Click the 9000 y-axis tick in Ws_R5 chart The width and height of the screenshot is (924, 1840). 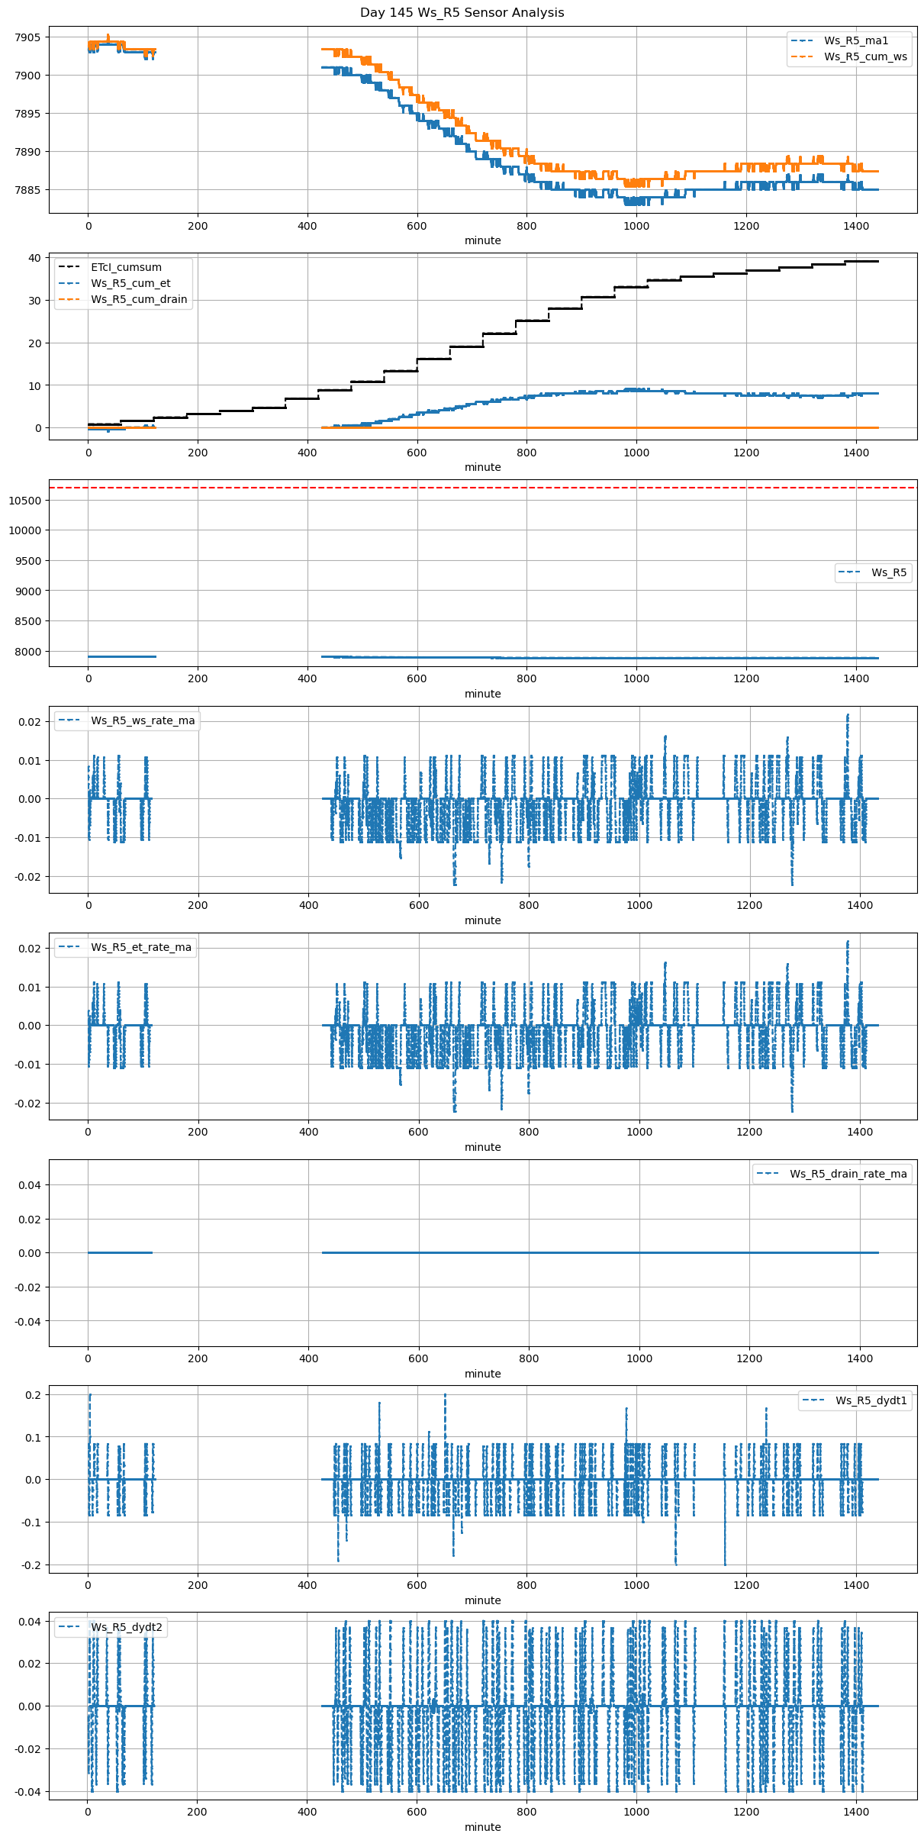point(28,591)
